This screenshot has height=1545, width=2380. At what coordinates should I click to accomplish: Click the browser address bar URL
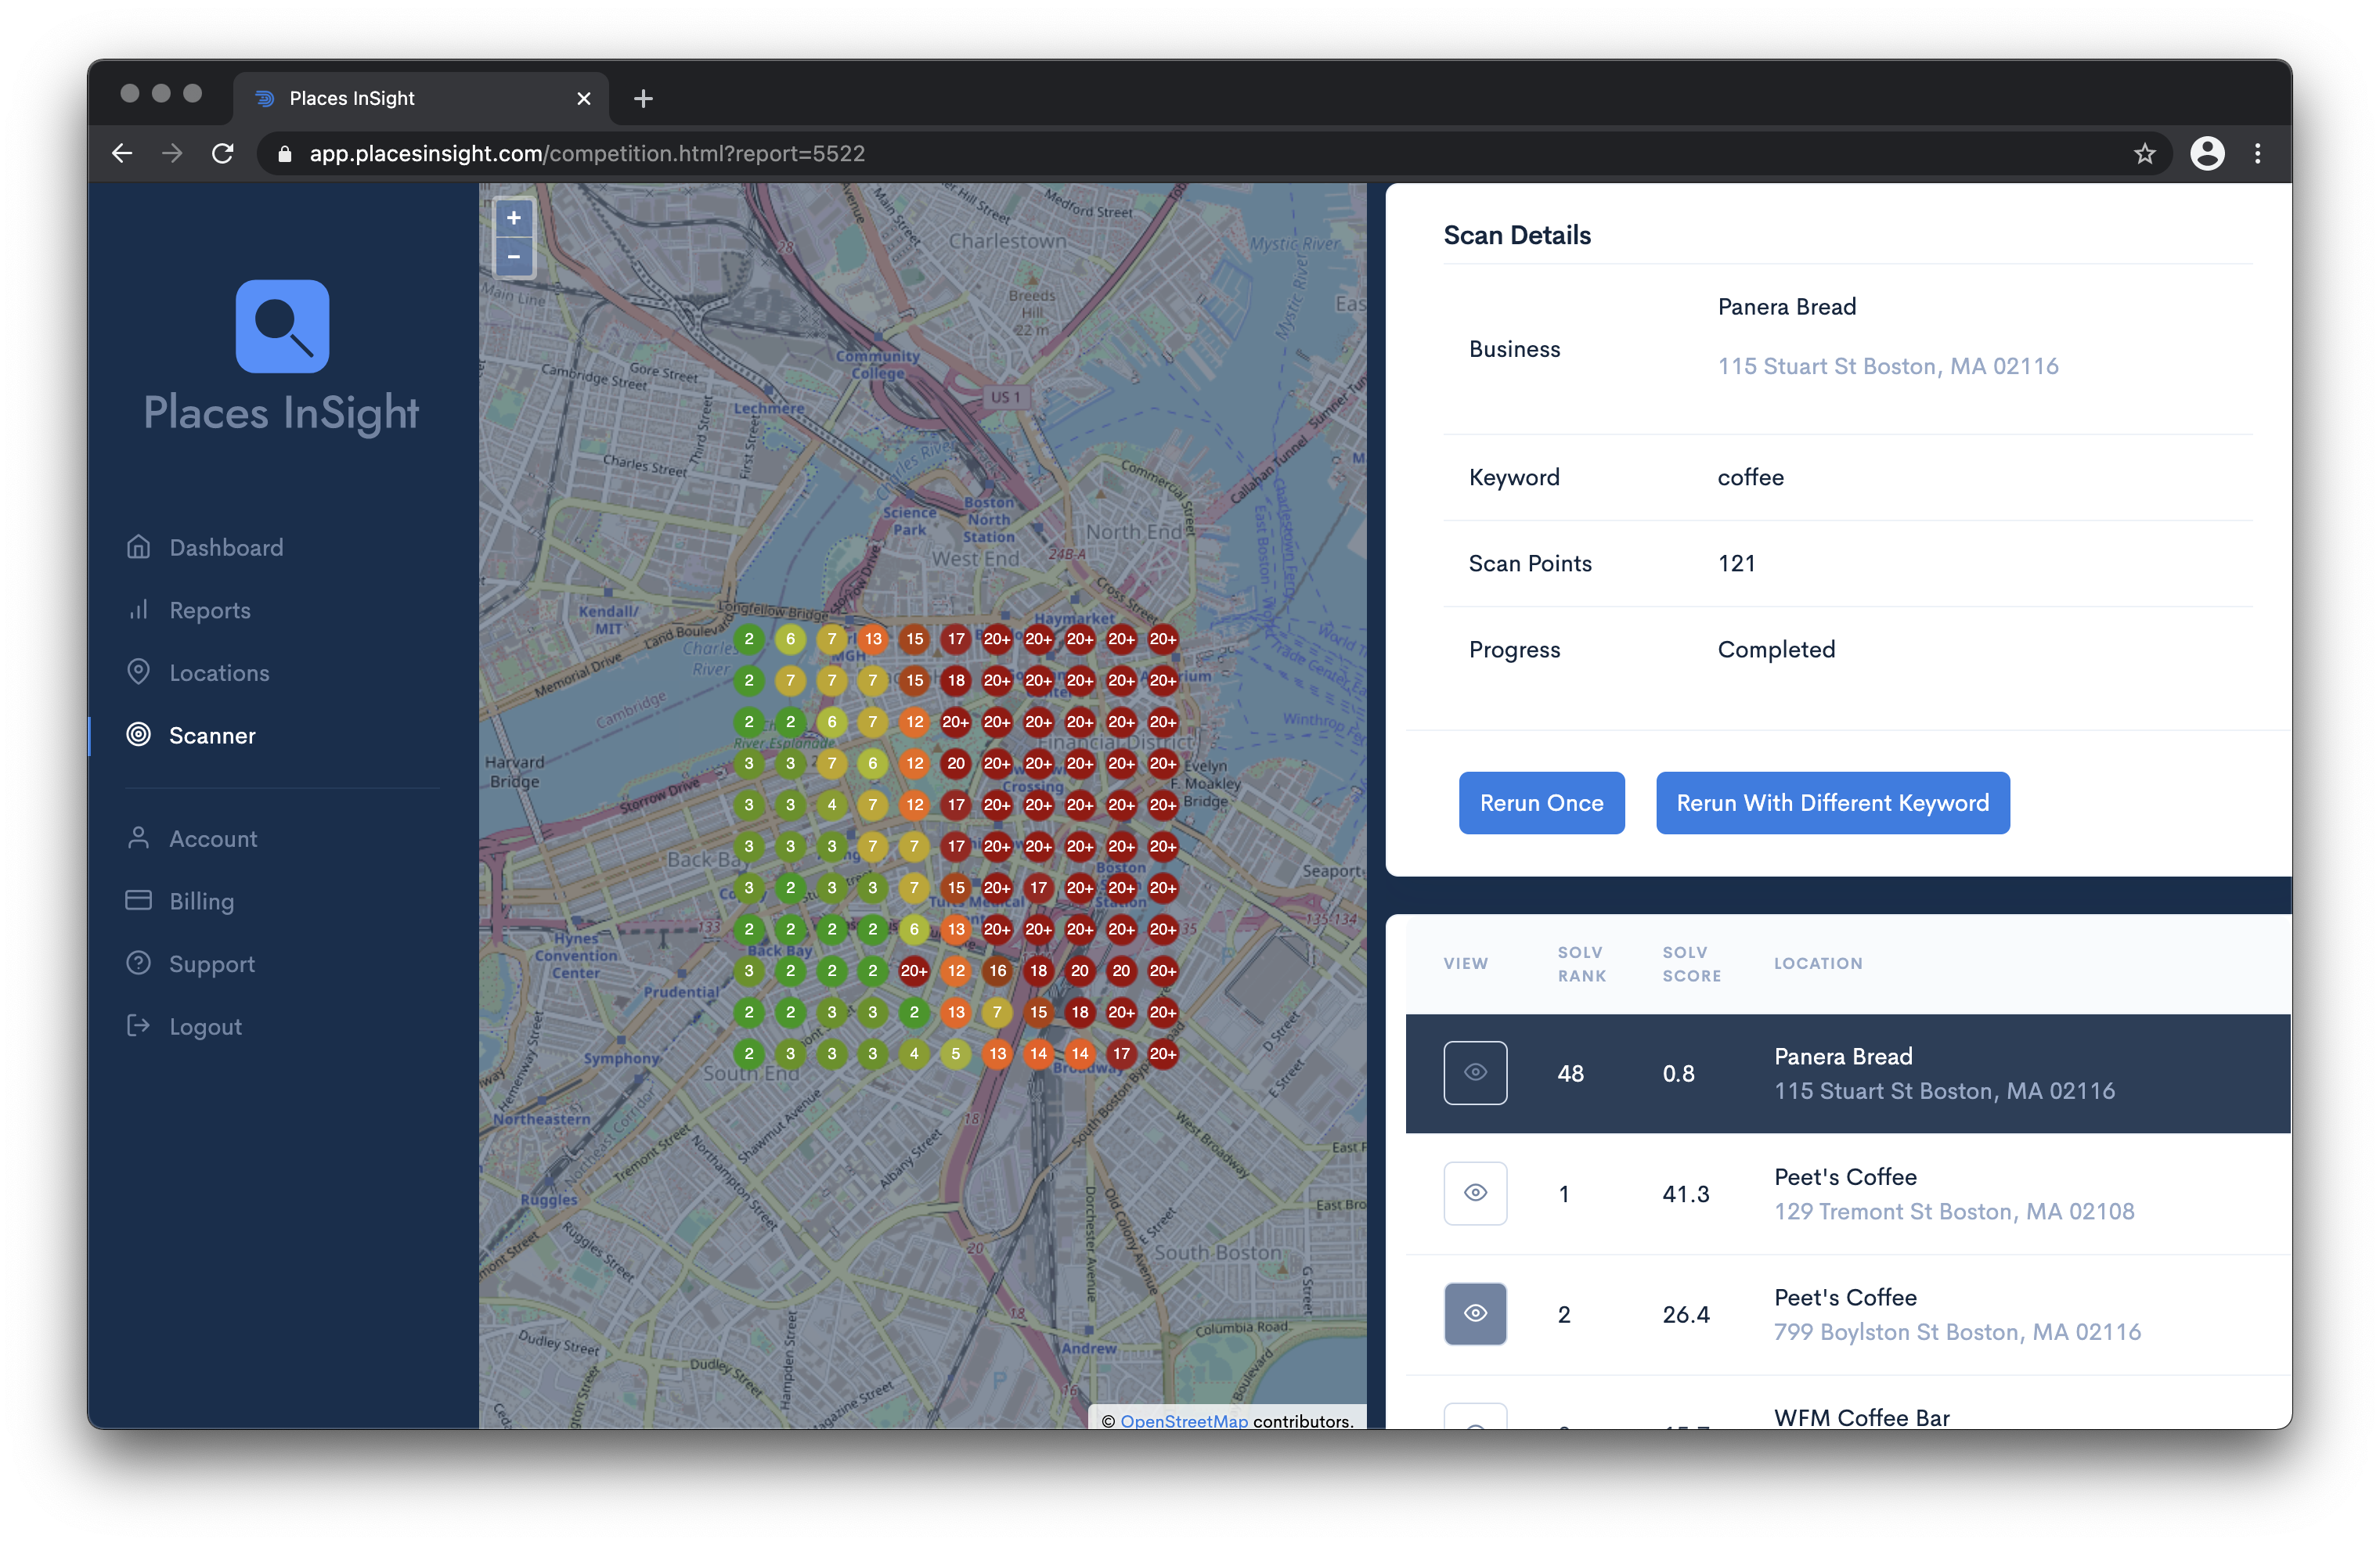(587, 153)
